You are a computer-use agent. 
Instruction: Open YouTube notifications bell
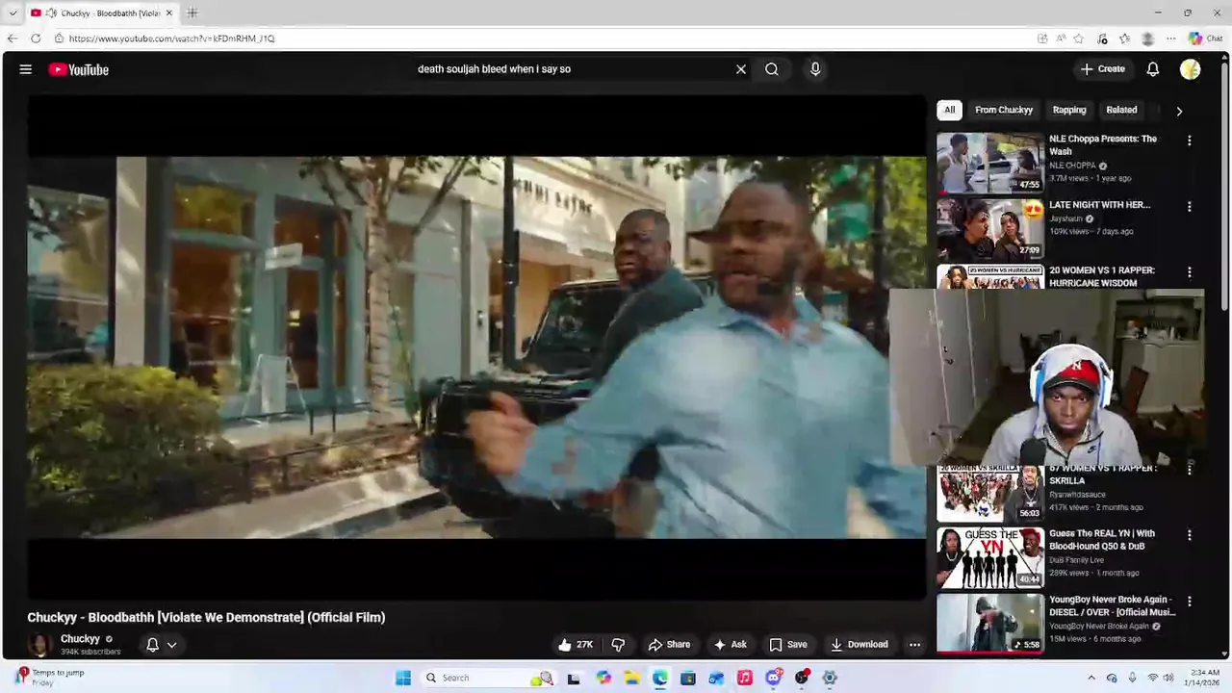point(1153,69)
